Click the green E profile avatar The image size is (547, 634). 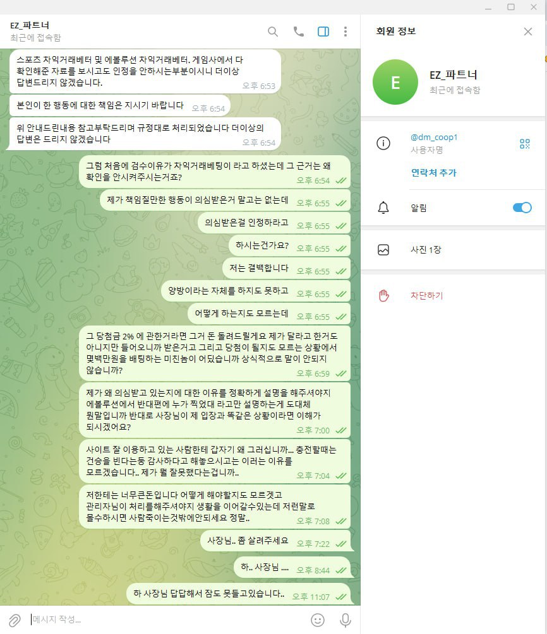tap(395, 82)
